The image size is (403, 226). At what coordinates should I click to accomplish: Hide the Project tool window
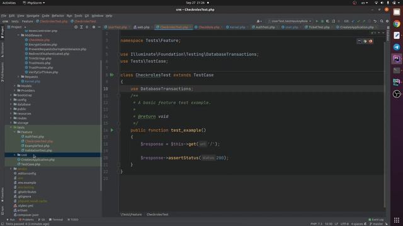tap(99, 27)
